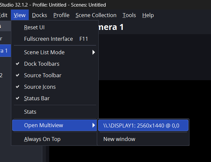211x162 pixels.
Task: Toggle the Source Toolbar option
Action: [55, 75]
